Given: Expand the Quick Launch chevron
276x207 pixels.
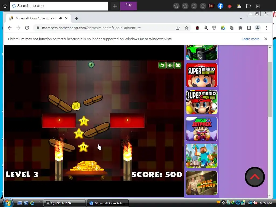Looking at the screenshot, I should [x=40, y=202].
